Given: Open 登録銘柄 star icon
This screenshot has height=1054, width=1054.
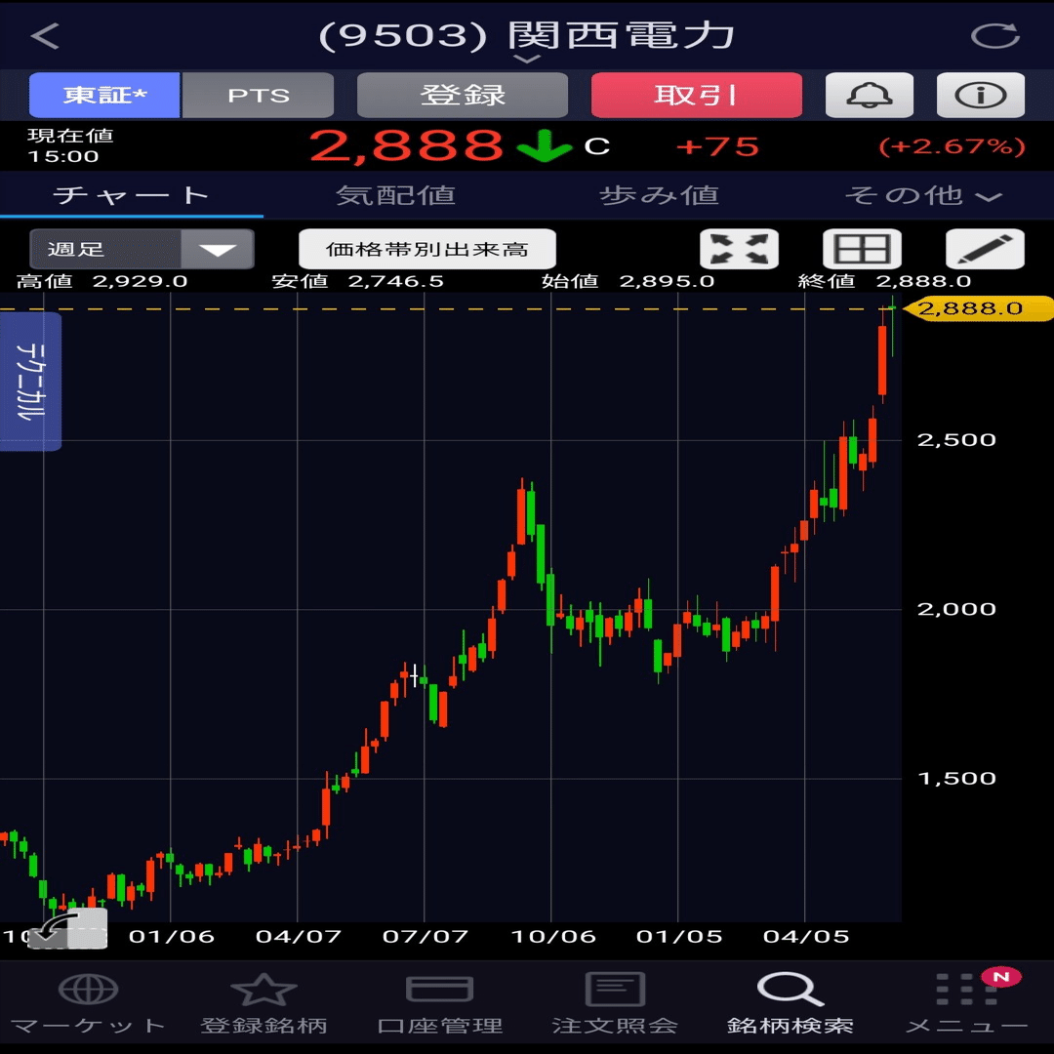Looking at the screenshot, I should [x=263, y=990].
